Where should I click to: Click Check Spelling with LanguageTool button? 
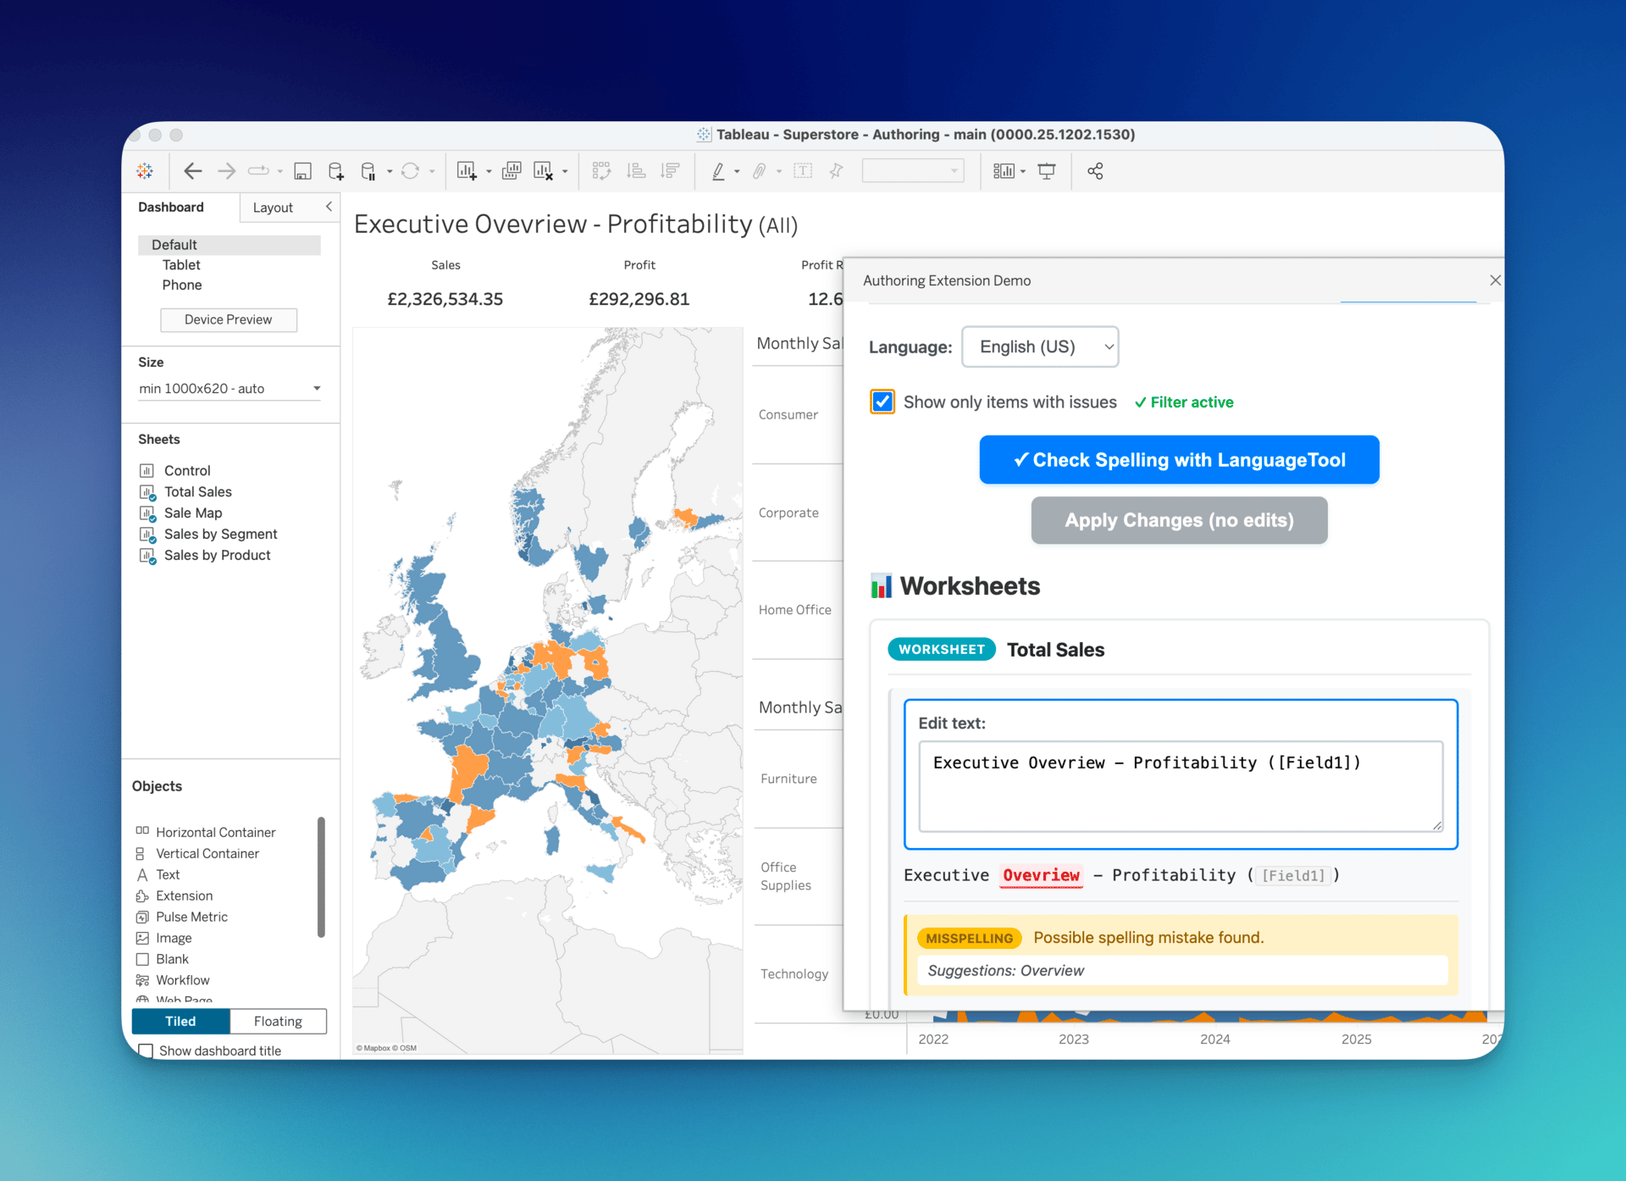[x=1179, y=460]
